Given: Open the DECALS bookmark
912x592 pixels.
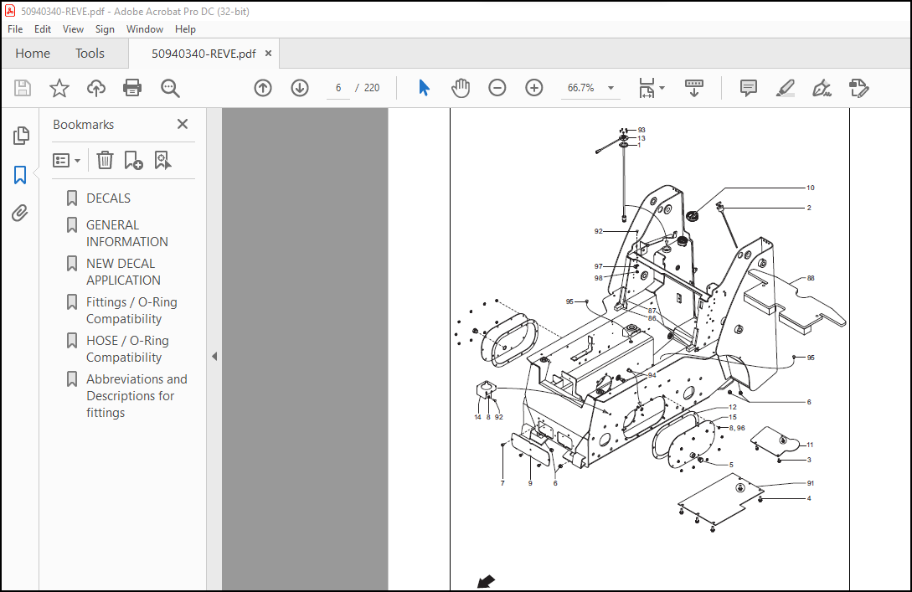Looking at the screenshot, I should 108,198.
